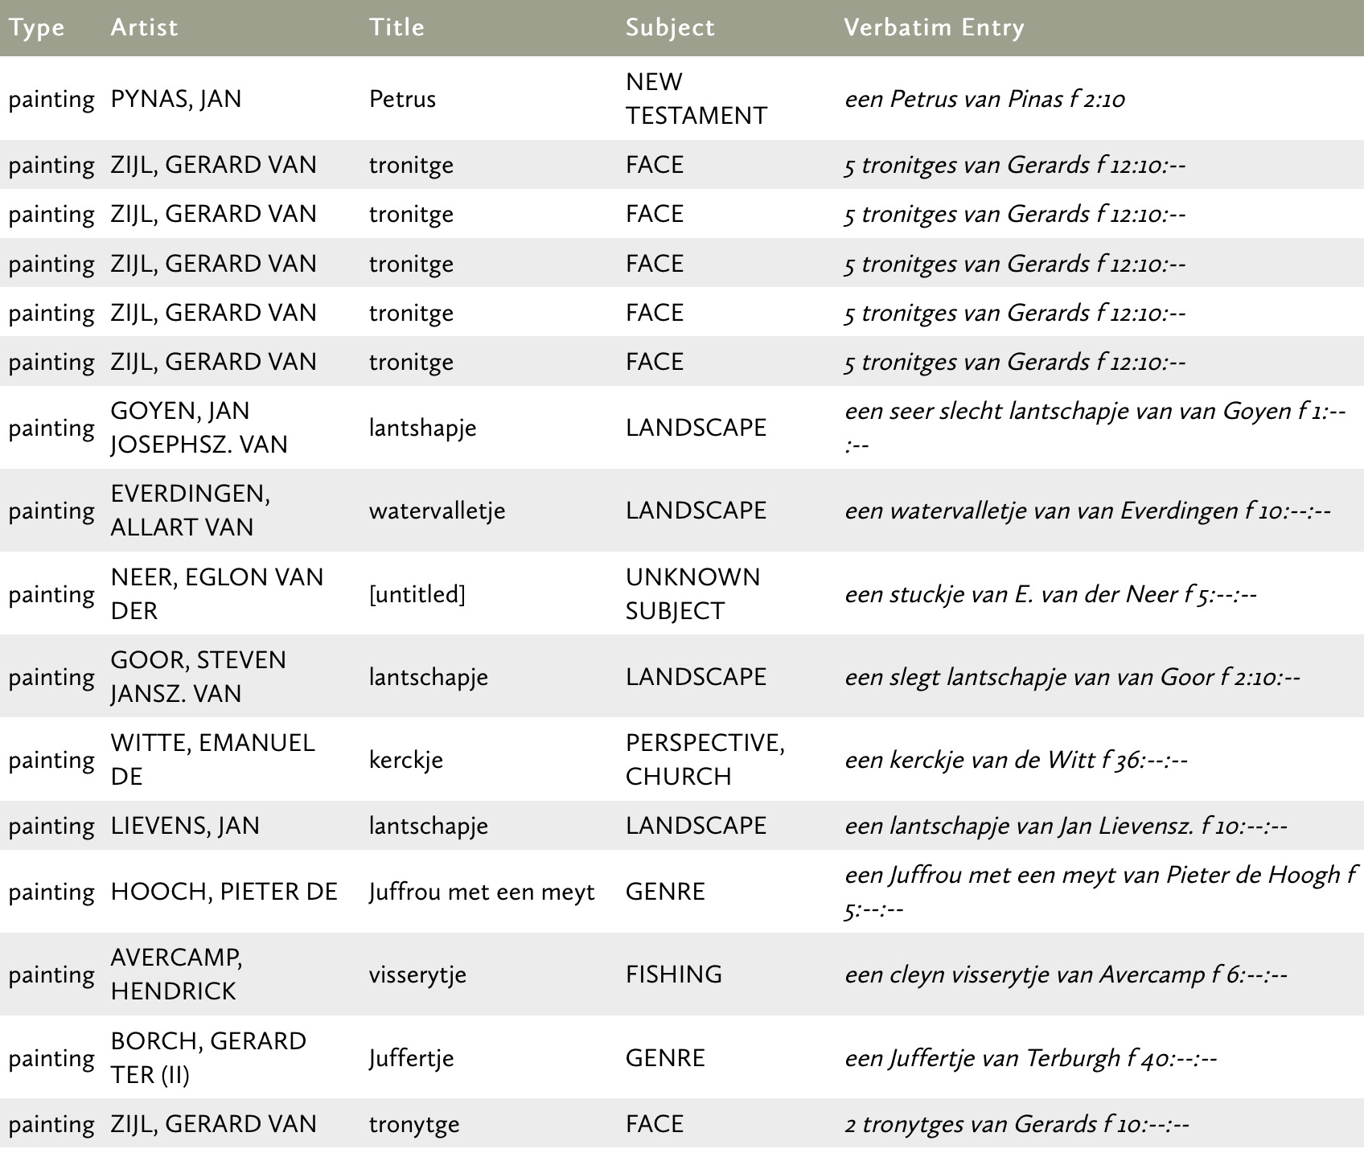Select EVERDINGEN, ALLART VAN artist cell
The image size is (1364, 1153).
(x=191, y=510)
